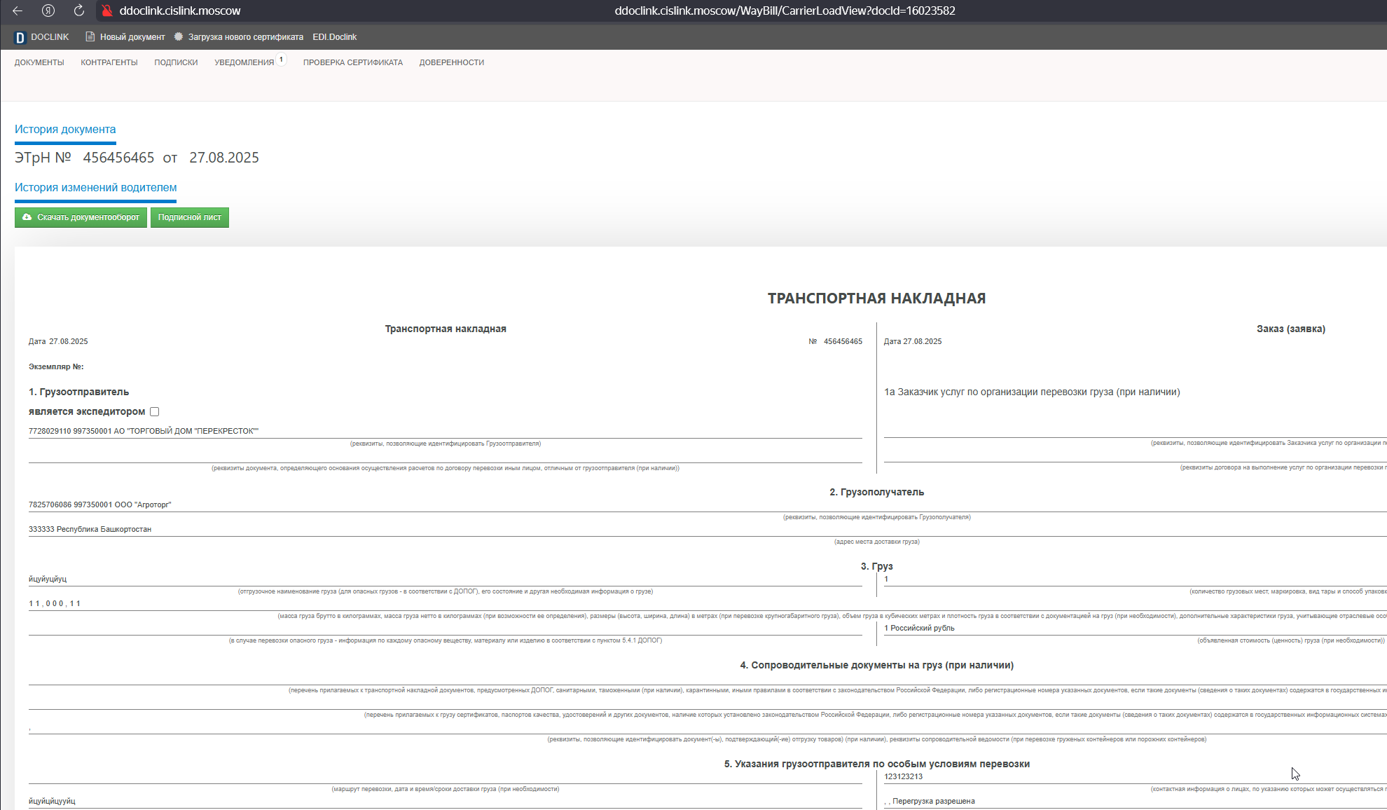Click consignee 'ООО Агроторг' line
1387x810 pixels.
click(x=100, y=504)
